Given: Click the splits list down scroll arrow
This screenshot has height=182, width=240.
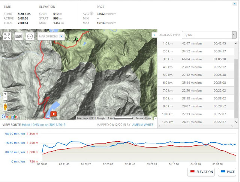Looking at the screenshot, I should pyautogui.click(x=236, y=122).
